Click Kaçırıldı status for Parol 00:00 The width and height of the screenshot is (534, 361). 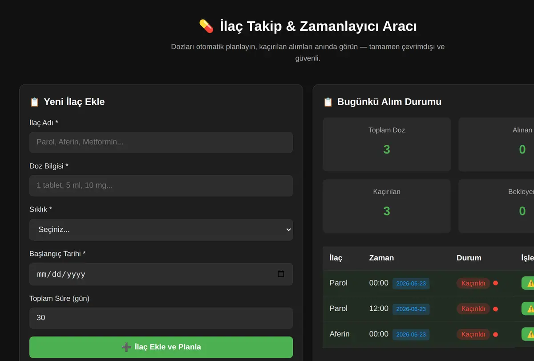click(x=473, y=284)
